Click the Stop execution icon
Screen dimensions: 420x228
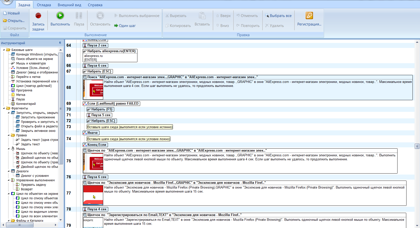click(100, 15)
